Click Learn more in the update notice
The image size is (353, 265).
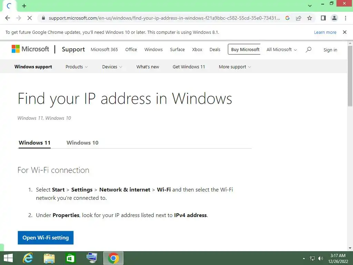[x=325, y=32]
